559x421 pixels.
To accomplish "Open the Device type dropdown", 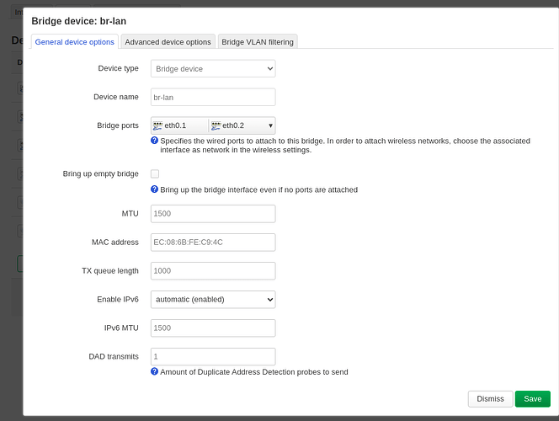I will click(x=213, y=68).
